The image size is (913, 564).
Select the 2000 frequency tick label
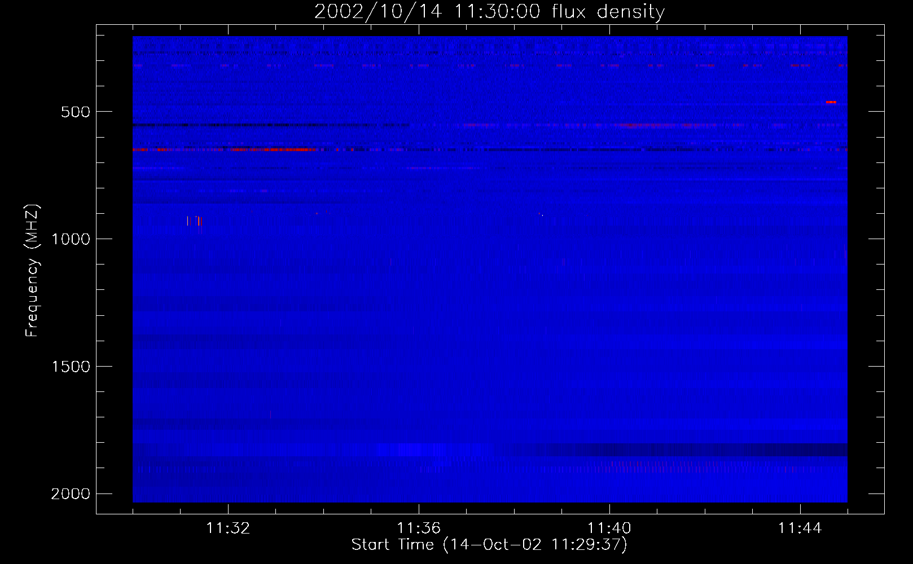point(71,494)
